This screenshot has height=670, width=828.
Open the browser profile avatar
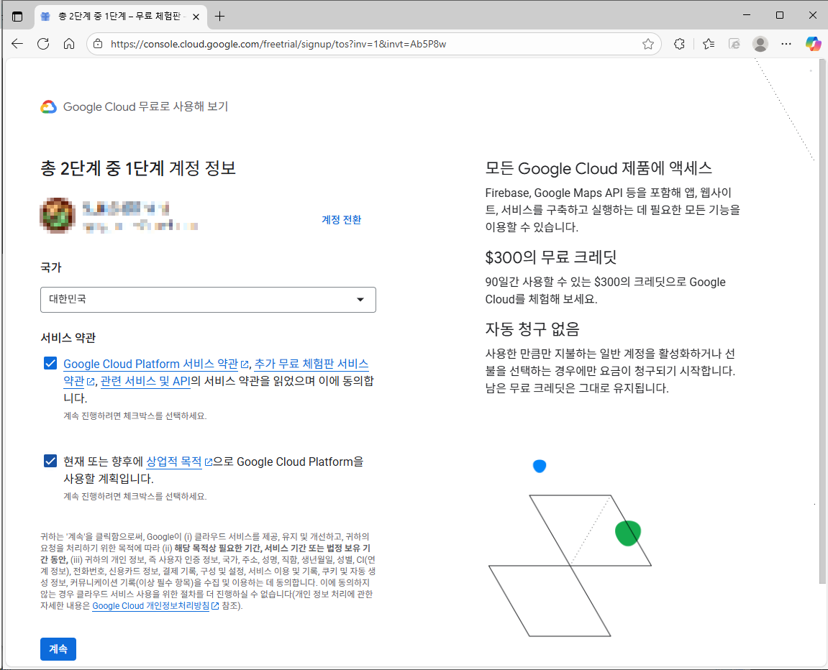[x=760, y=44]
